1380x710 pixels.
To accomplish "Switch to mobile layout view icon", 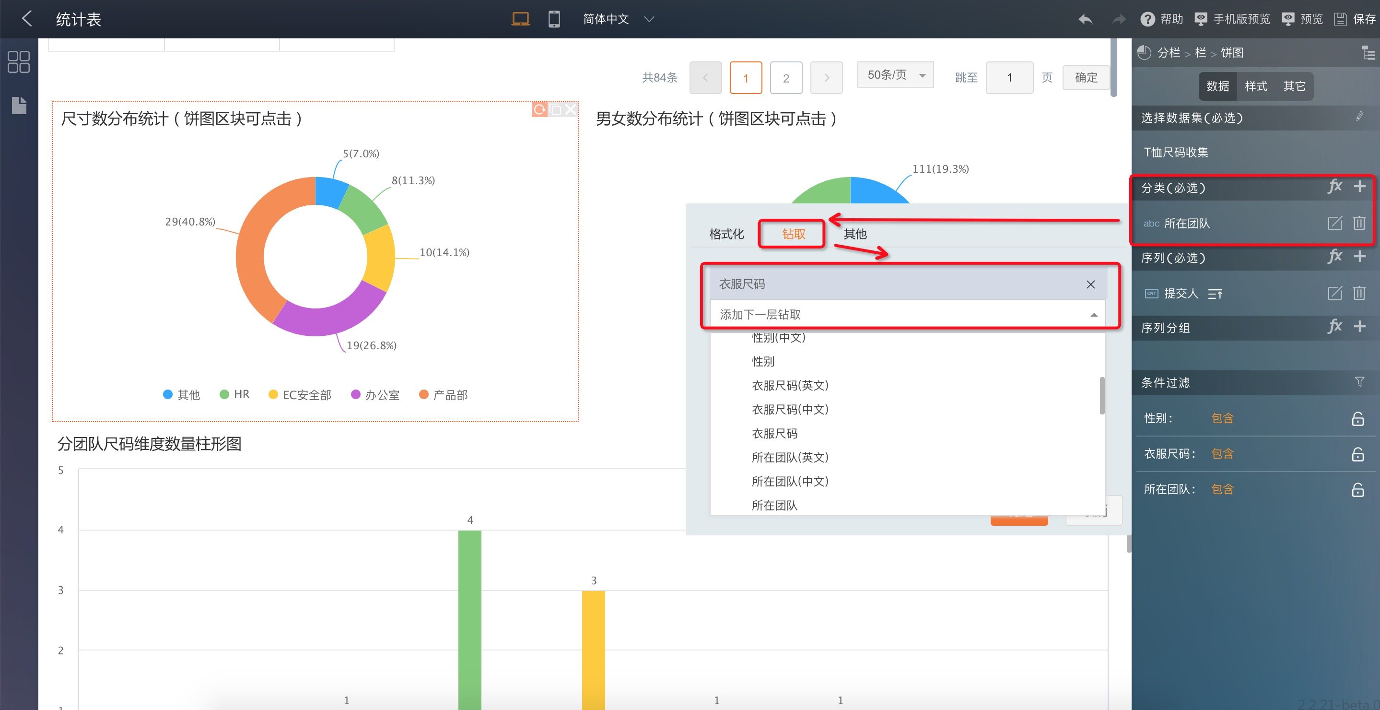I will (554, 19).
